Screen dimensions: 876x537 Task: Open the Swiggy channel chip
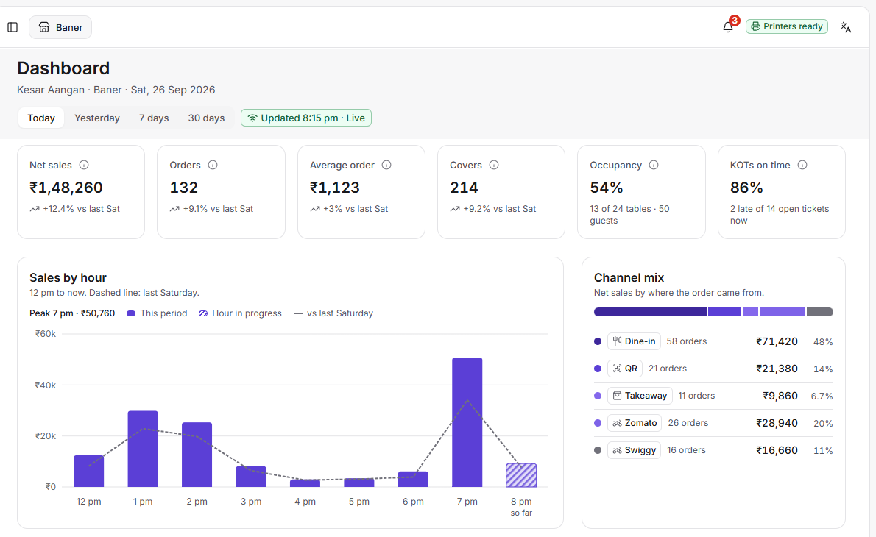point(634,450)
